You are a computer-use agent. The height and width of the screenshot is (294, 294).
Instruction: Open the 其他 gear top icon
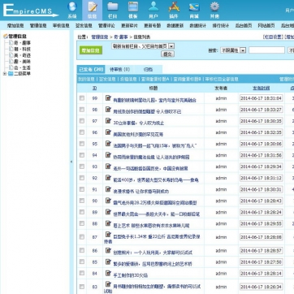coord(214,11)
